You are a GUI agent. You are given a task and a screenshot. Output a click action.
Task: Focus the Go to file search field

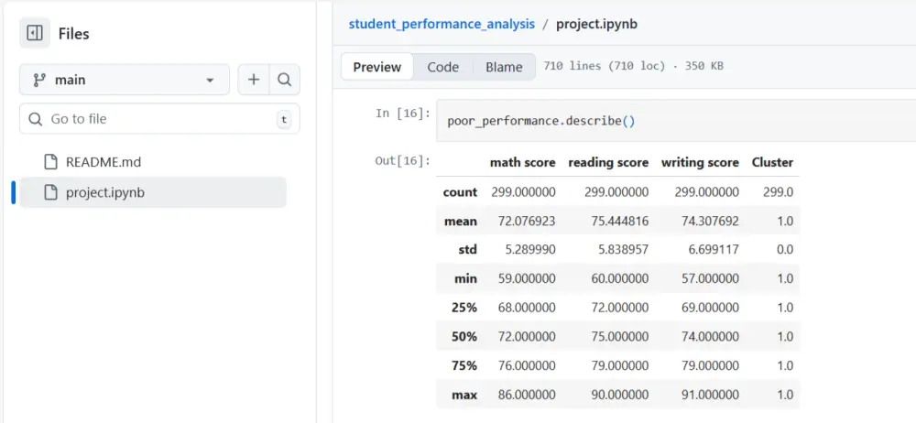point(159,119)
